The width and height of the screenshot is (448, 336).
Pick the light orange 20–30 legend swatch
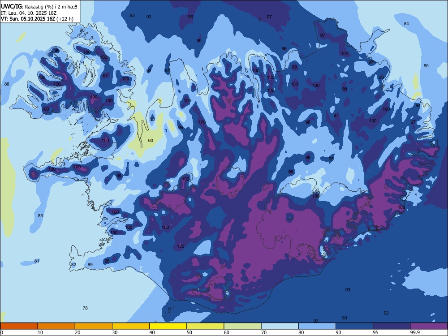tap(94, 326)
